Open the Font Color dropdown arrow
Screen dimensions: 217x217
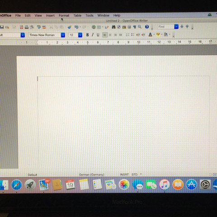point(154,35)
